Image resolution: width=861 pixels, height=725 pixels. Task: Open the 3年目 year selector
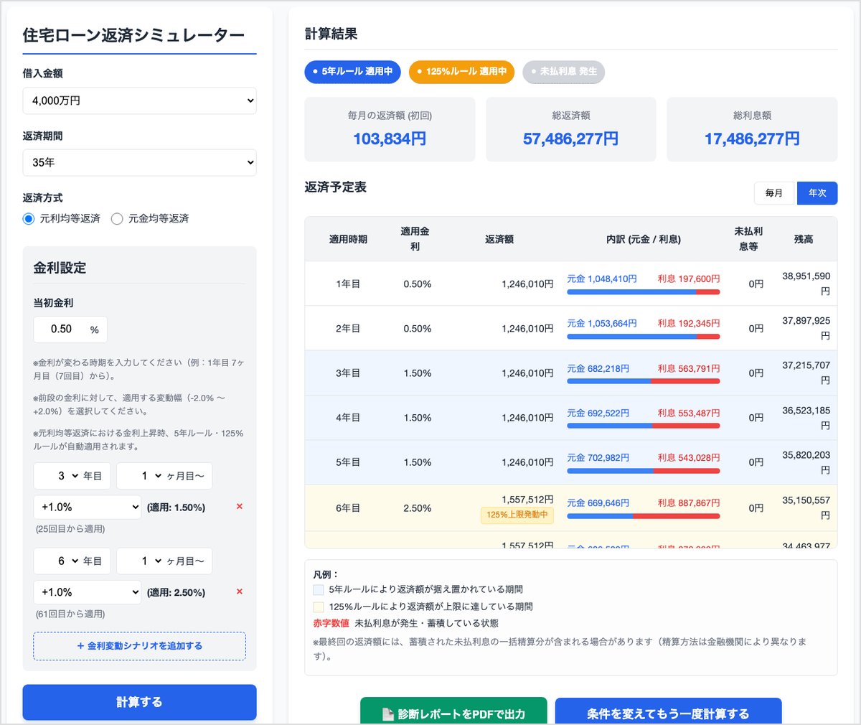tap(72, 476)
